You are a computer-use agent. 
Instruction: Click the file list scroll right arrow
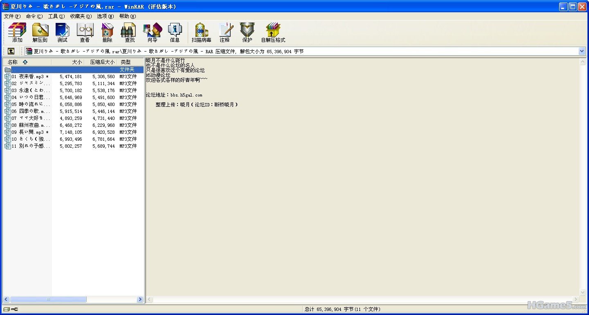pos(140,299)
